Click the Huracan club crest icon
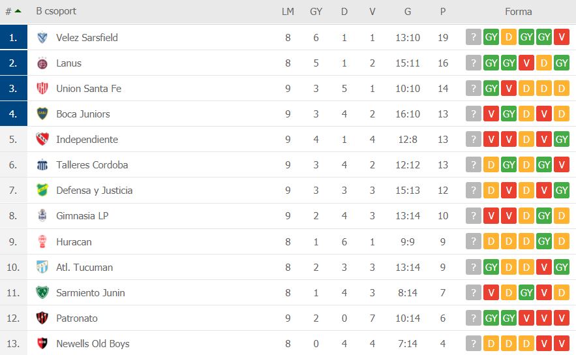 point(42,241)
